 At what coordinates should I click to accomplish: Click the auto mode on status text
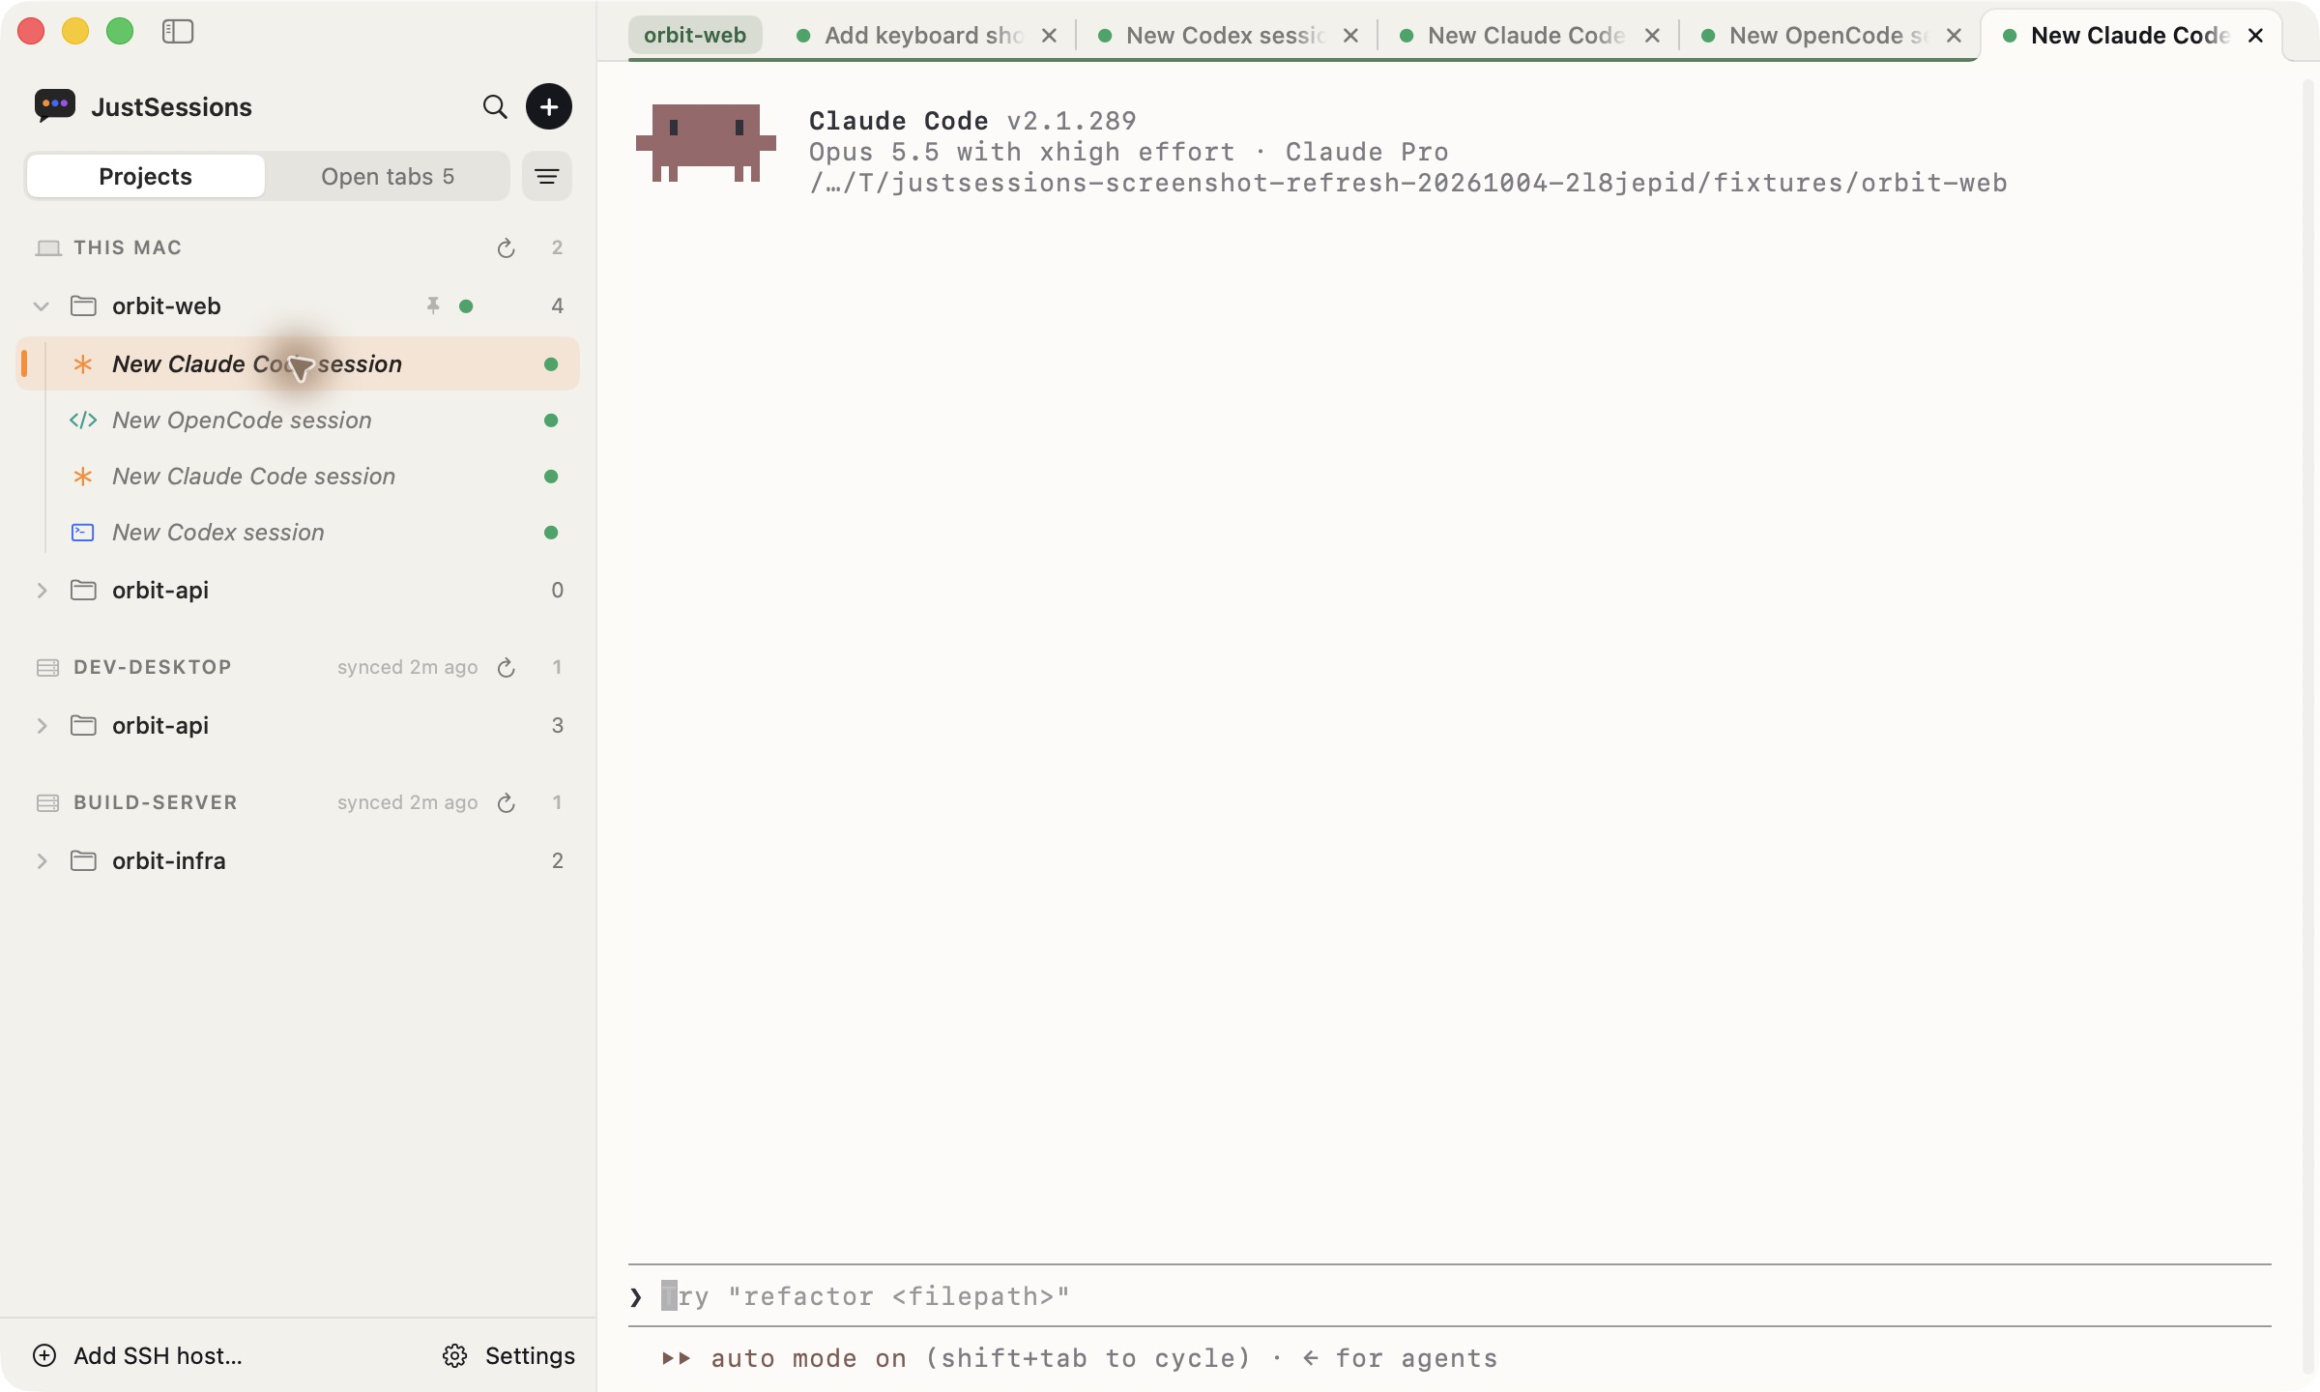[808, 1358]
